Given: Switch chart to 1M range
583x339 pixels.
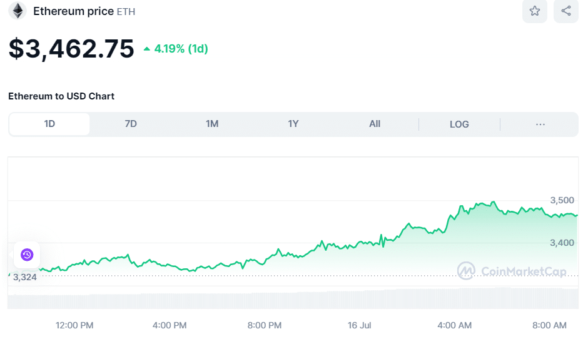Looking at the screenshot, I should tap(212, 124).
